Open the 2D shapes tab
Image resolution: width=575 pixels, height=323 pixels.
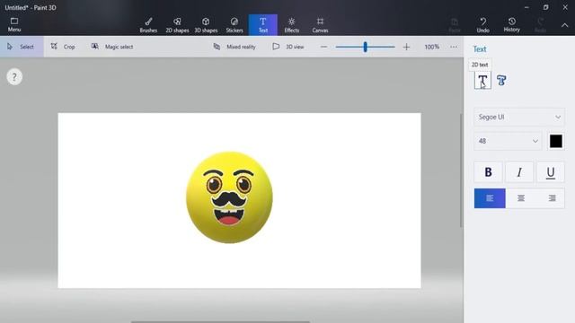177,25
